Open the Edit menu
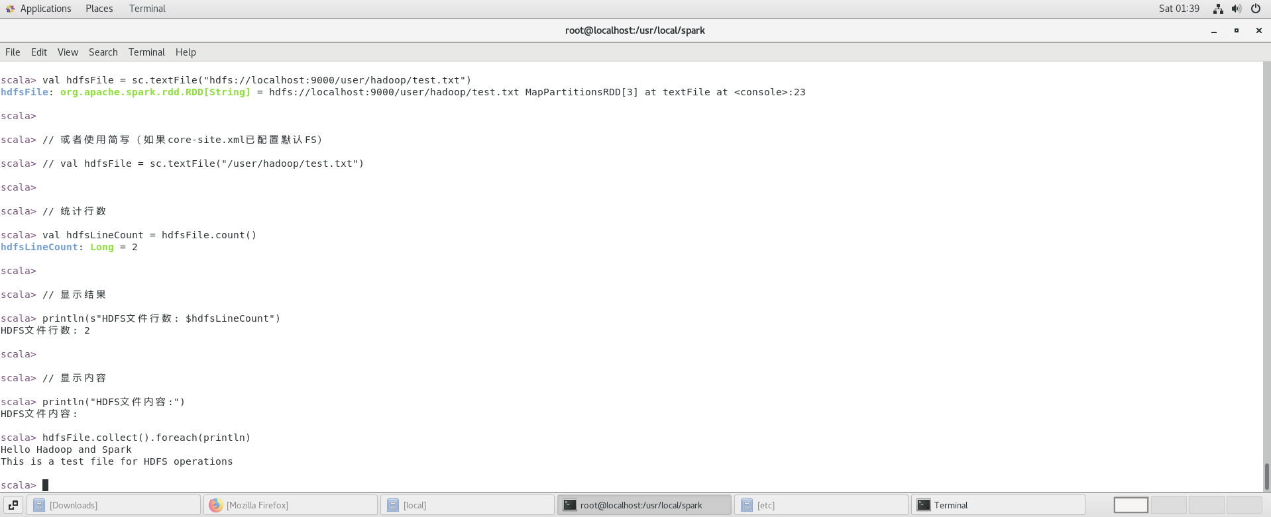The height and width of the screenshot is (517, 1271). point(39,52)
